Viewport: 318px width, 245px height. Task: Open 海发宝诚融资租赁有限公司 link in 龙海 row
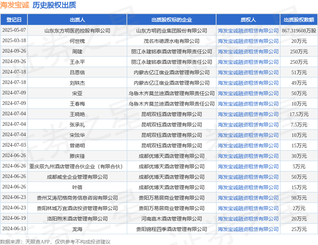point(248,229)
